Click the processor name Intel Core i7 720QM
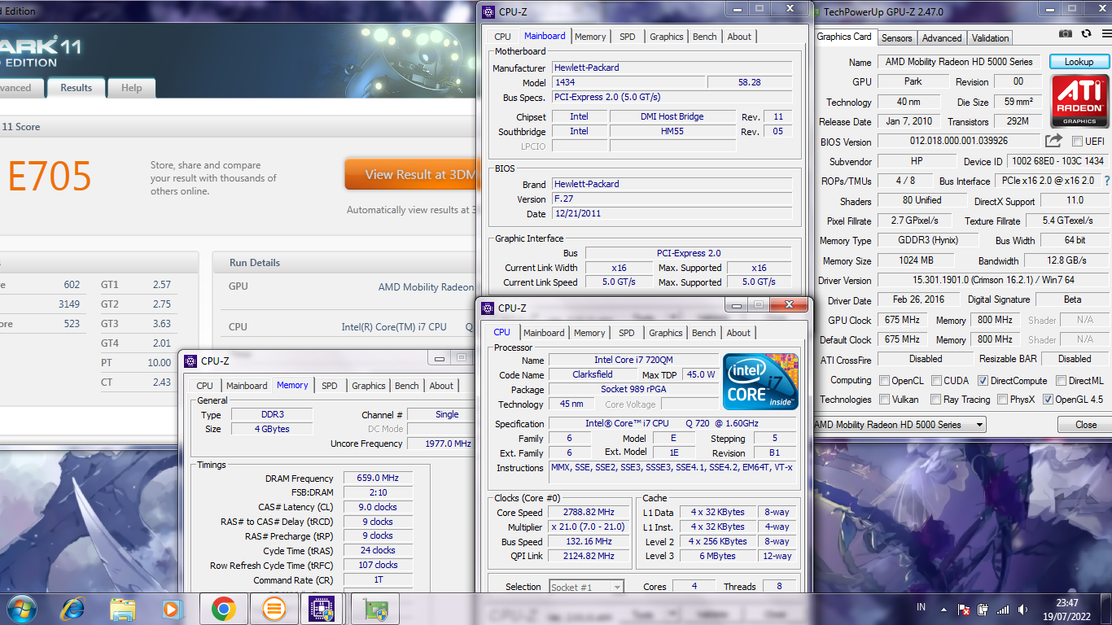This screenshot has width=1112, height=625. [633, 360]
